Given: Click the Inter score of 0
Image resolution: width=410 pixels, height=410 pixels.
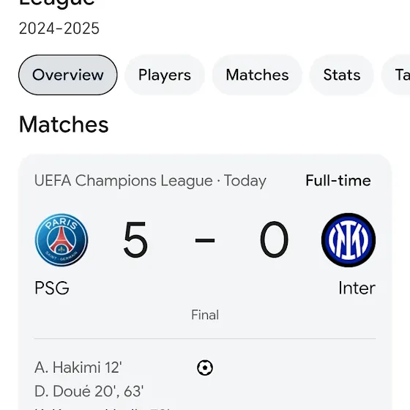Looking at the screenshot, I should 274,239.
